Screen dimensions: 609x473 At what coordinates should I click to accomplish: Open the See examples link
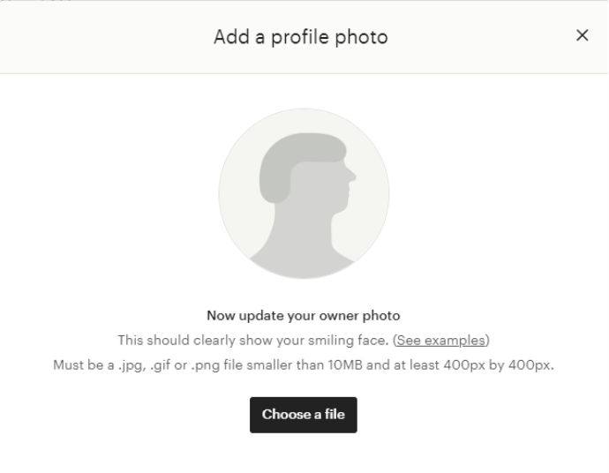(x=440, y=340)
